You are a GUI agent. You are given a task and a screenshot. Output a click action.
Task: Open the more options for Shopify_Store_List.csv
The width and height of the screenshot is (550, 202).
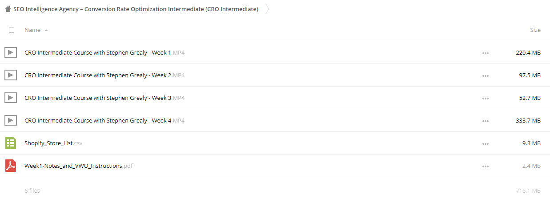click(x=485, y=143)
